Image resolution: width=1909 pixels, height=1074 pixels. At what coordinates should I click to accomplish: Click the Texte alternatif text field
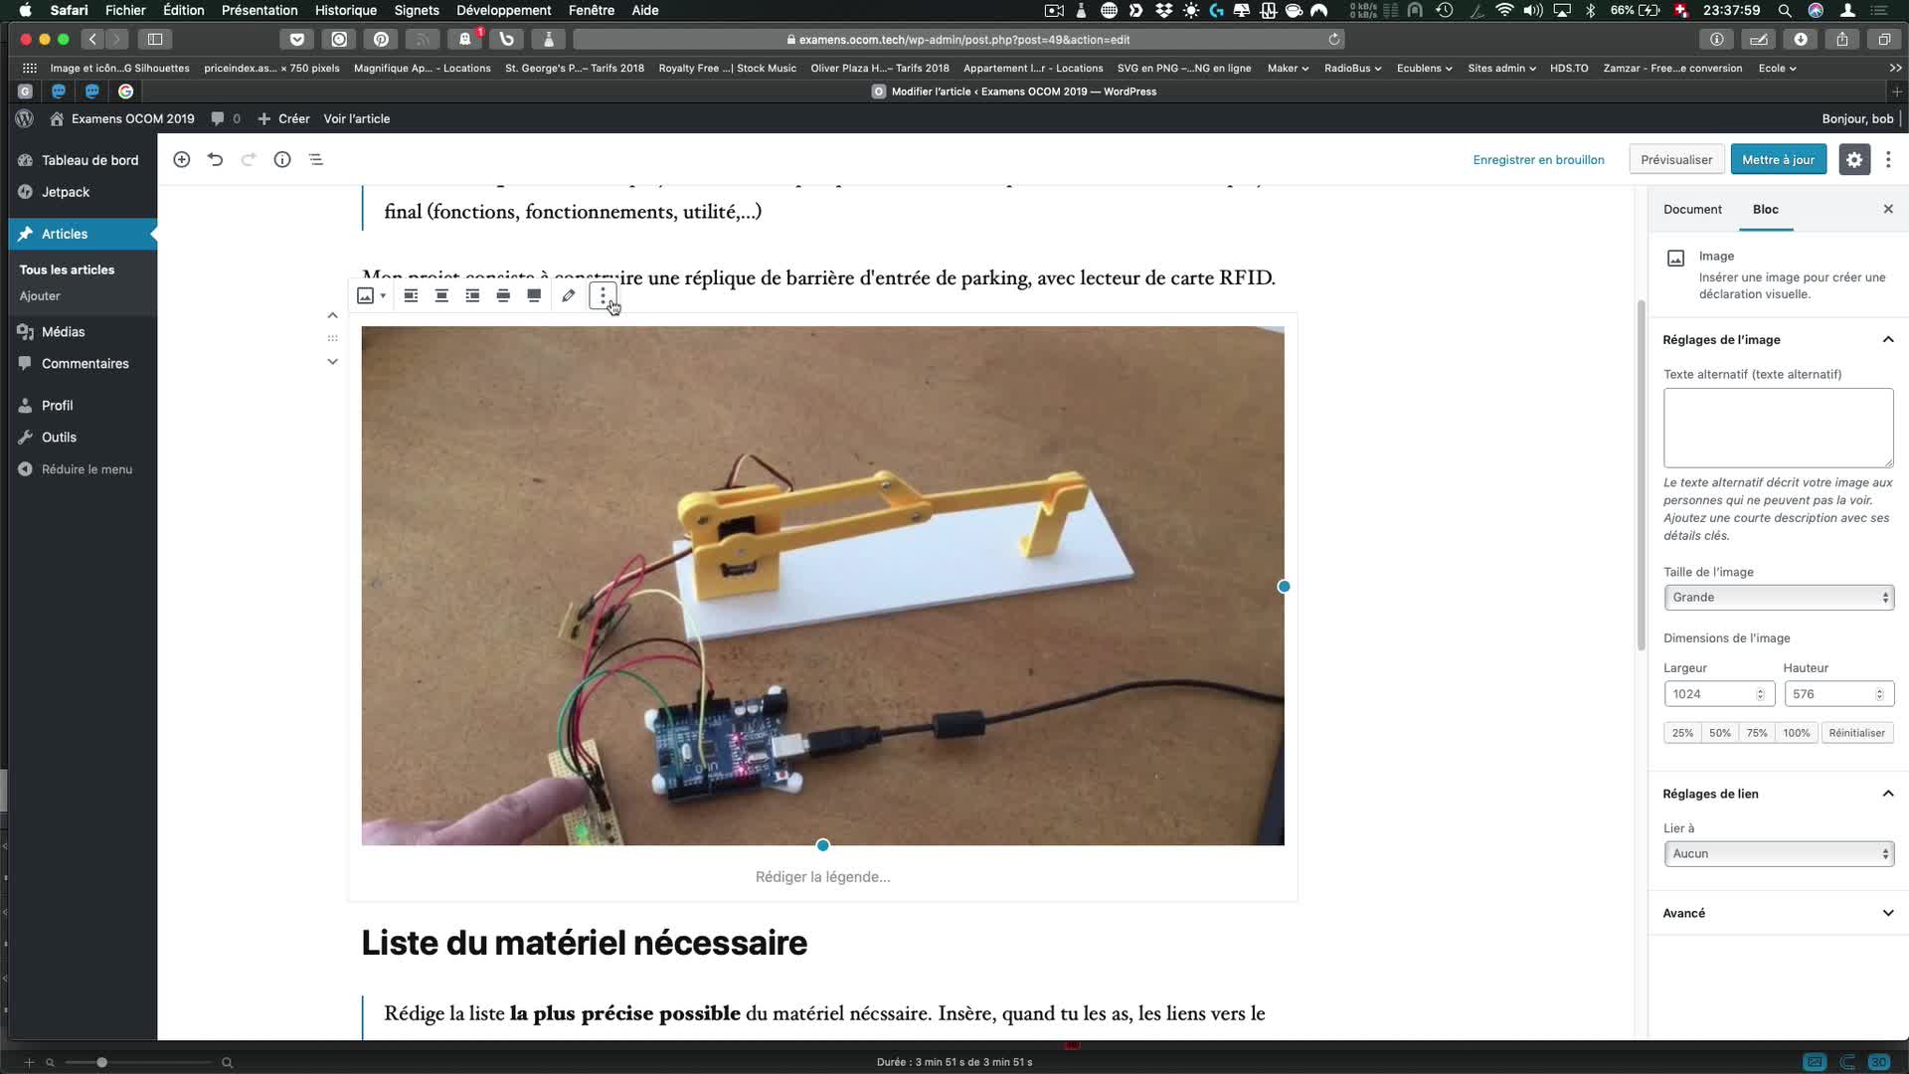click(x=1778, y=428)
